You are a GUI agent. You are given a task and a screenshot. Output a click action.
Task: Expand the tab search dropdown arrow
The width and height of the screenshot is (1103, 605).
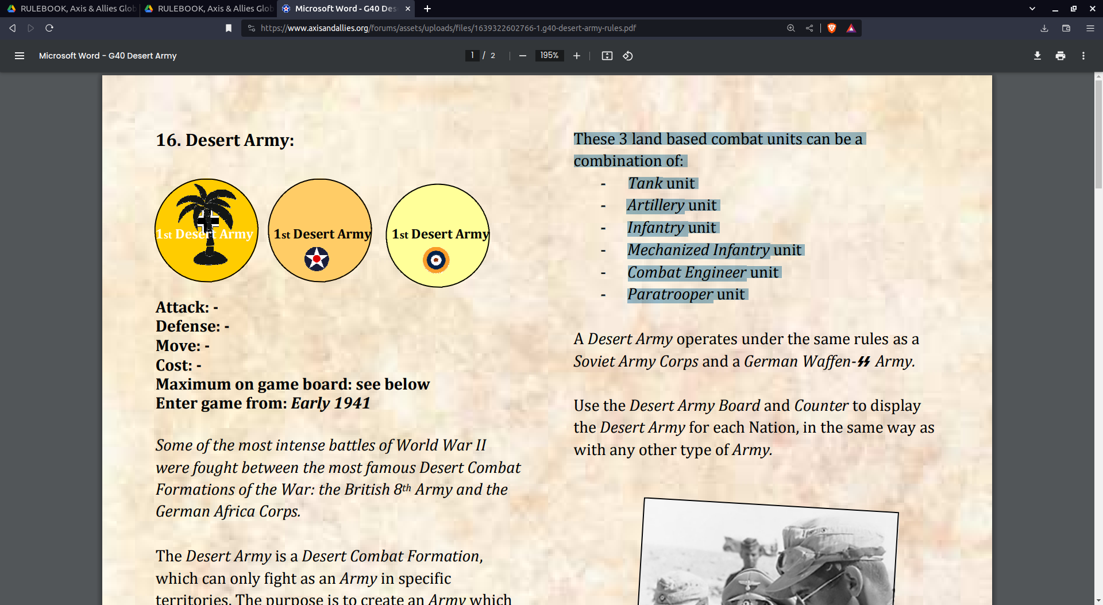[1032, 9]
